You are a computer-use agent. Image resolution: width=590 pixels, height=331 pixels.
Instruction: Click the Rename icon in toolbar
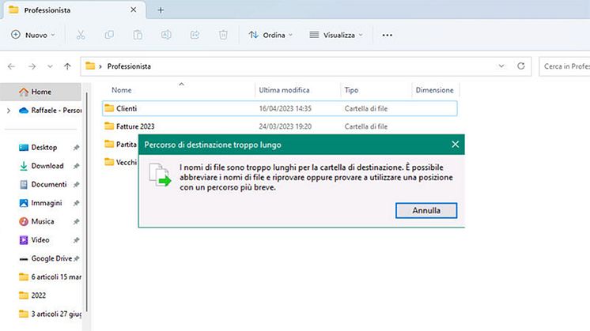pos(166,35)
